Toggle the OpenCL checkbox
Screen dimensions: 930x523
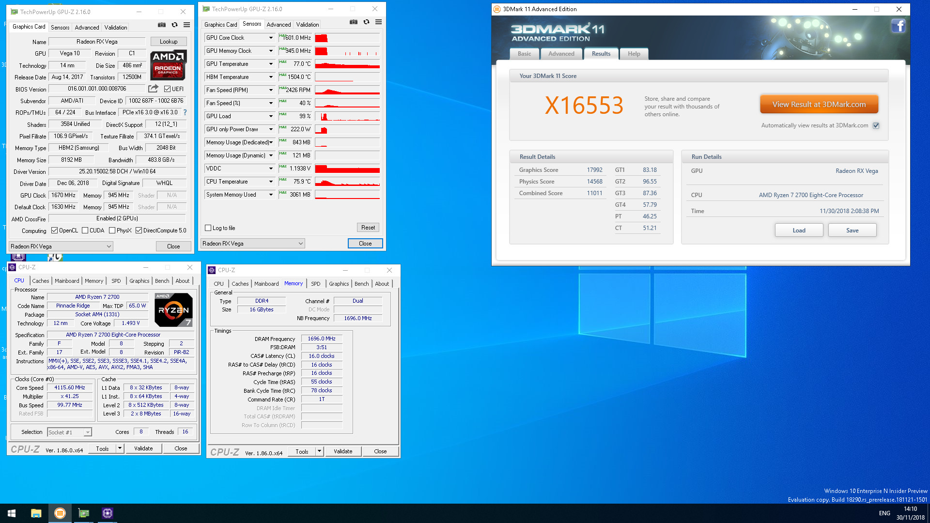[55, 231]
